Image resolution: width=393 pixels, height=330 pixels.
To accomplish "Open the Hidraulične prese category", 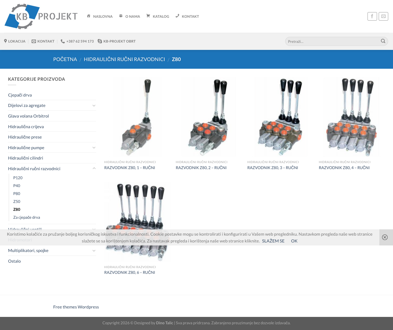I will click(x=25, y=137).
